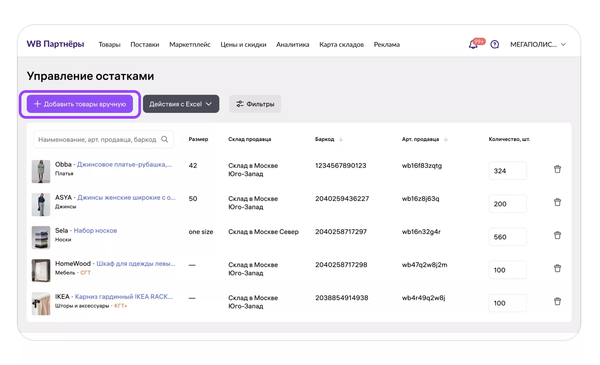Select seller article wb16n32g4r
Screen dimensions: 600x365
[x=421, y=232]
